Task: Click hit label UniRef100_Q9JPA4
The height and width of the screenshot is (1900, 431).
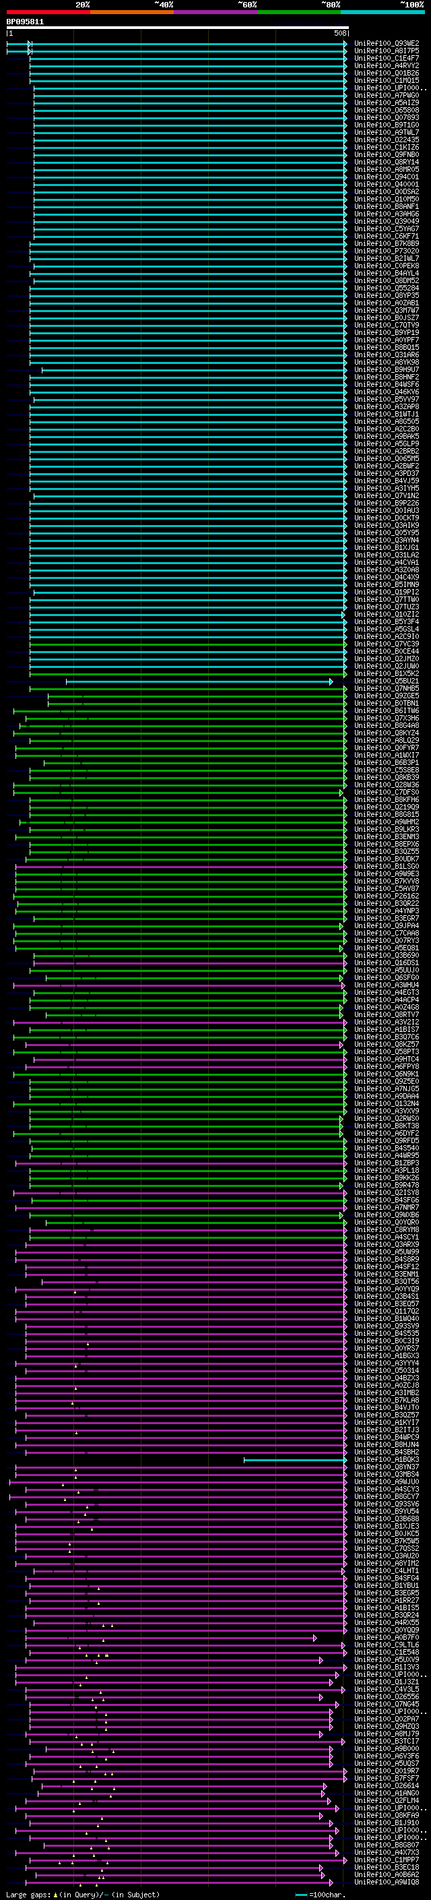Action: tap(387, 926)
